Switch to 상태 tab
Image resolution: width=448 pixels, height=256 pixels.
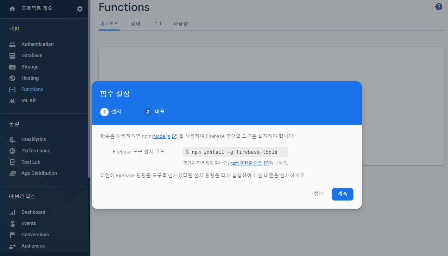coord(135,24)
